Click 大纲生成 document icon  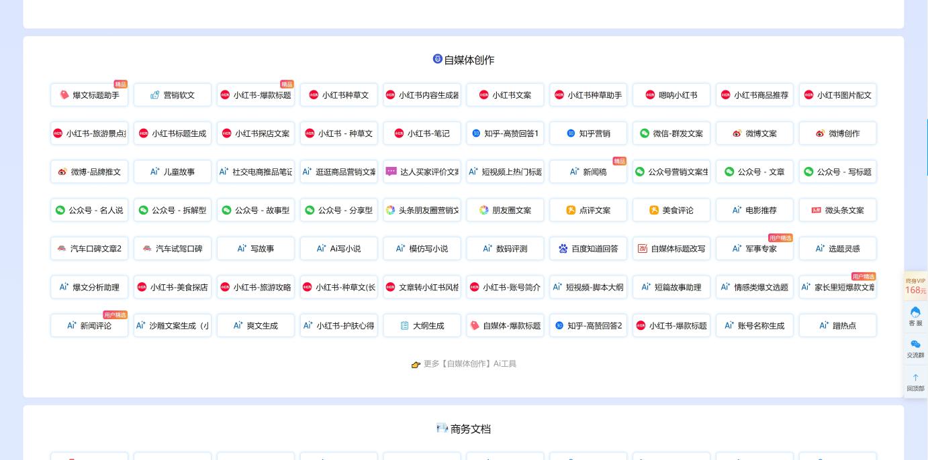pos(404,325)
